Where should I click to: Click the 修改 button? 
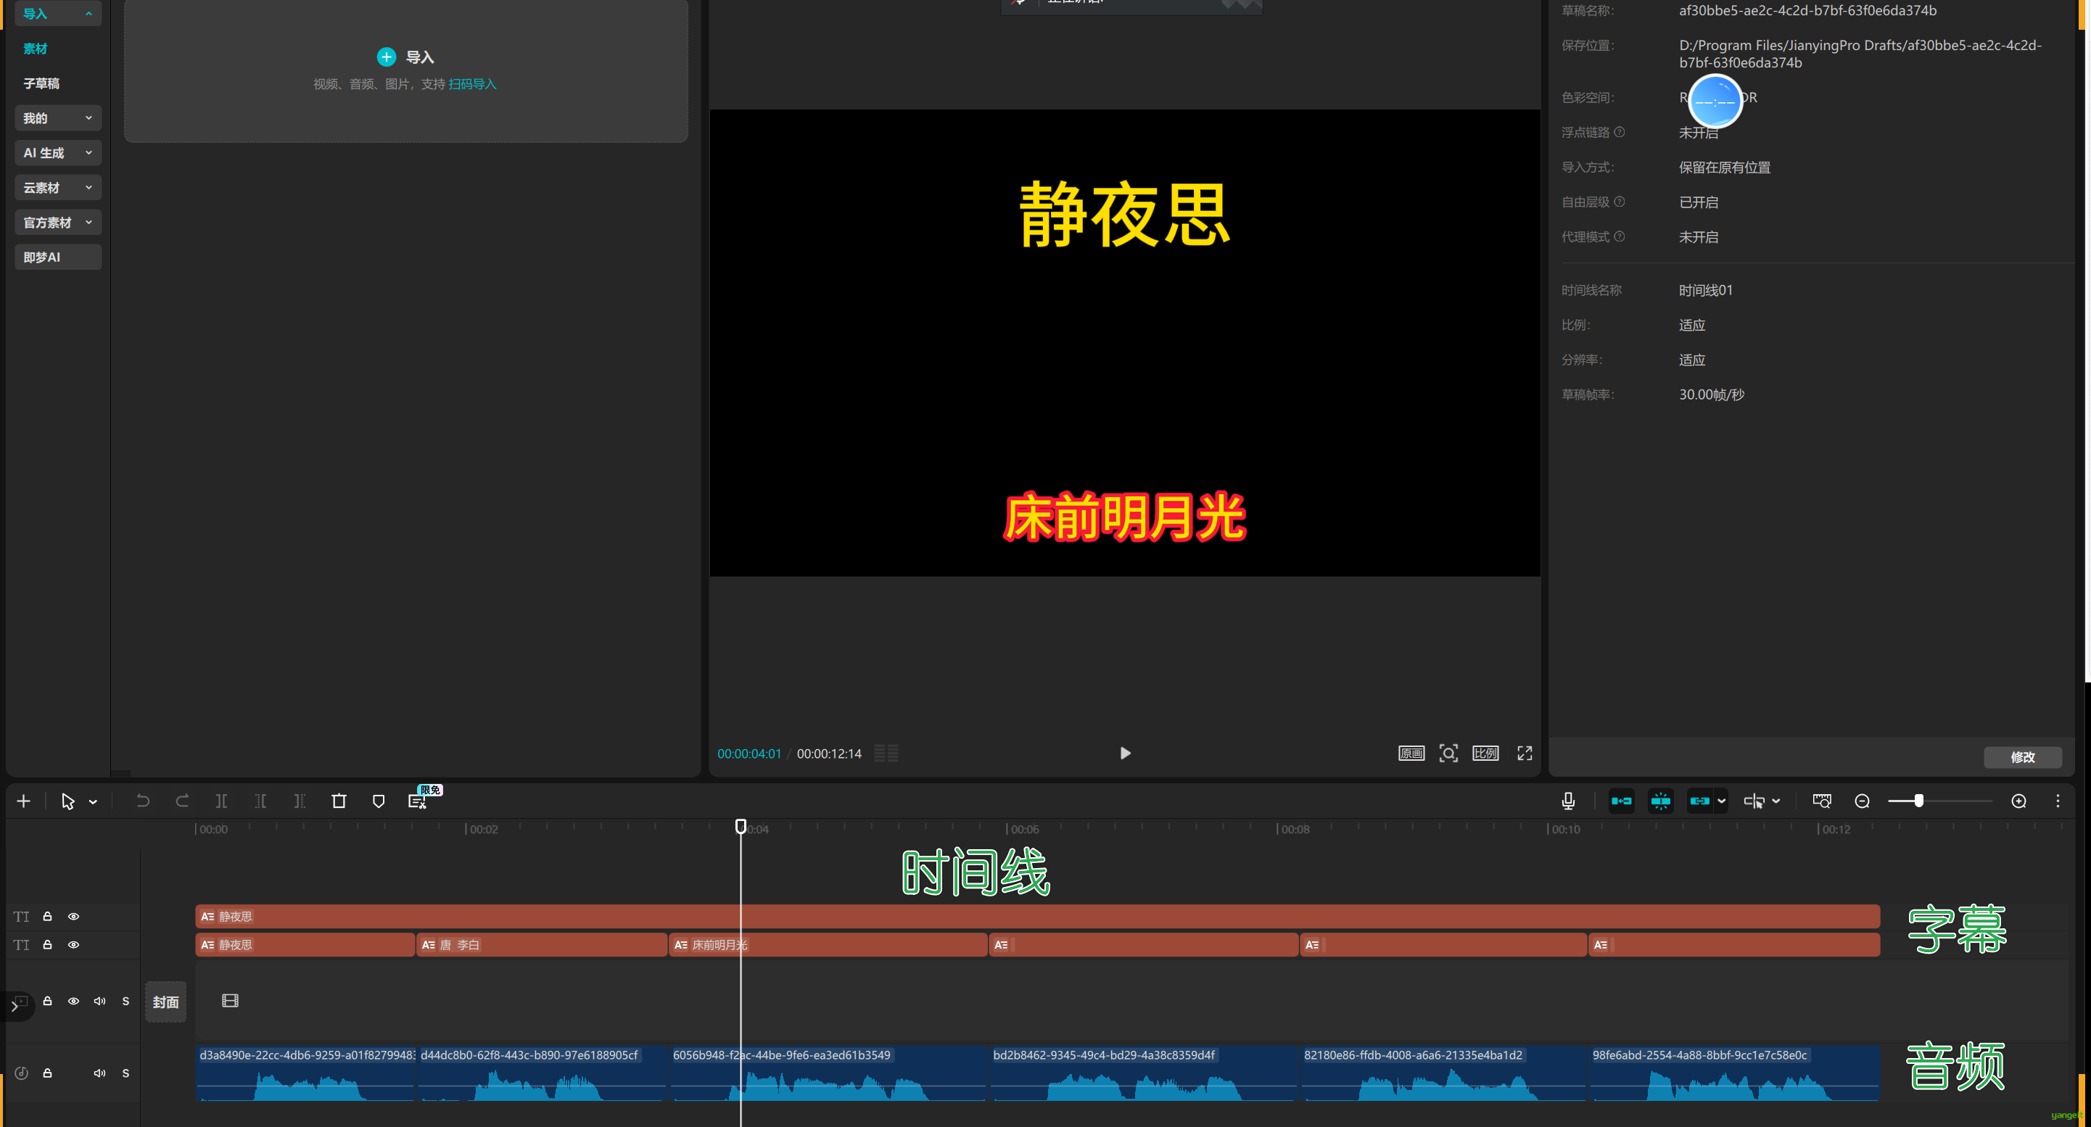pyautogui.click(x=2022, y=756)
